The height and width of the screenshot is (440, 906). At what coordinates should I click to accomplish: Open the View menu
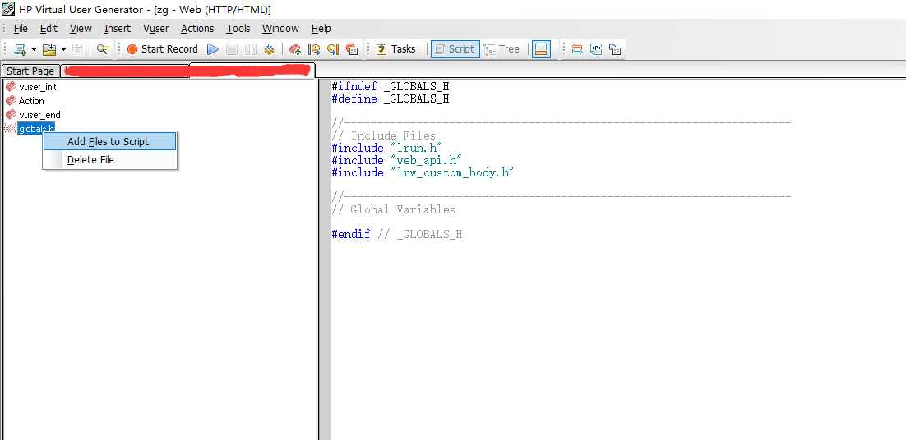[x=81, y=28]
